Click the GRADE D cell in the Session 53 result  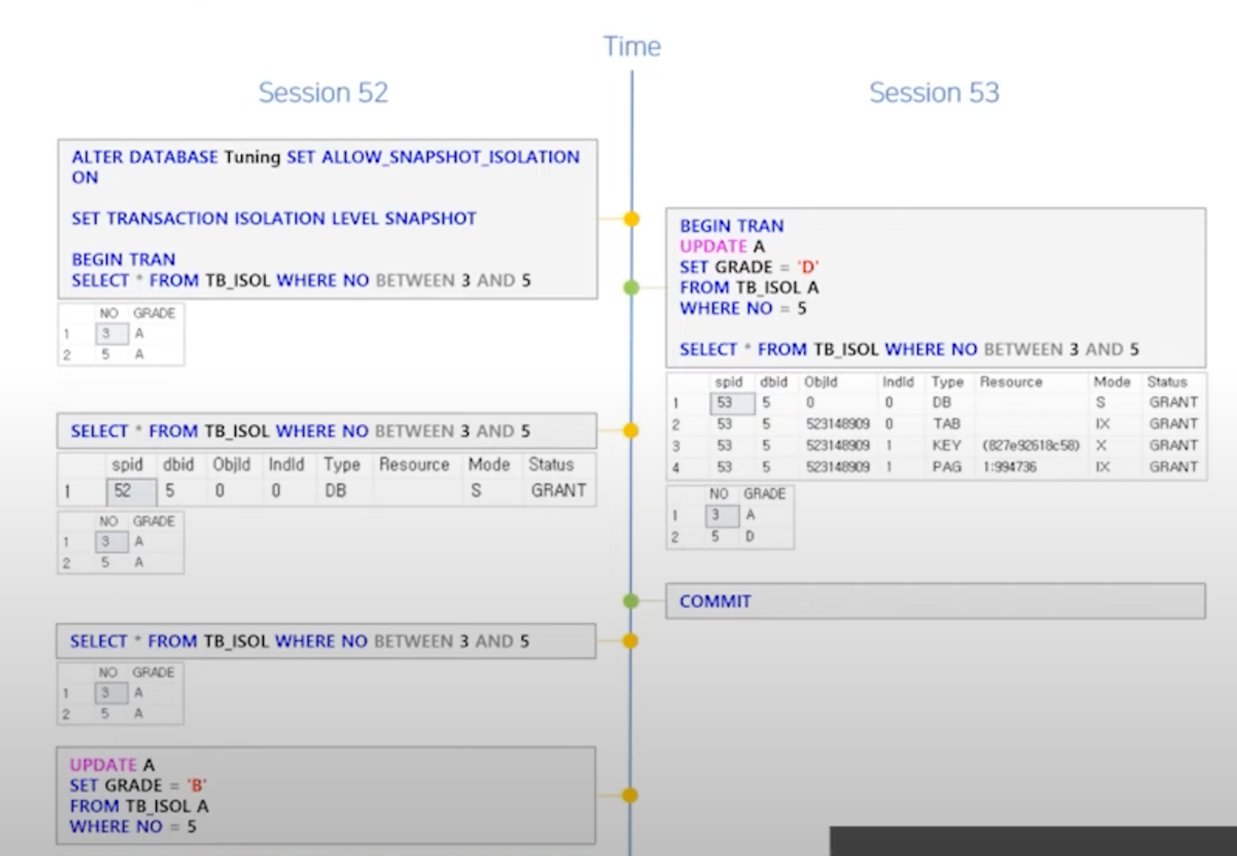tap(750, 536)
